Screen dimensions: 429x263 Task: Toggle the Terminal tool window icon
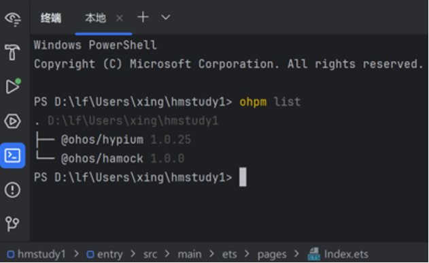13,155
